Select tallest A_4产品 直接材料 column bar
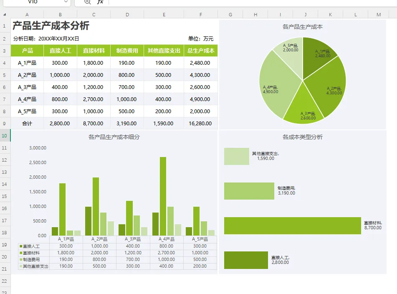 point(163,196)
